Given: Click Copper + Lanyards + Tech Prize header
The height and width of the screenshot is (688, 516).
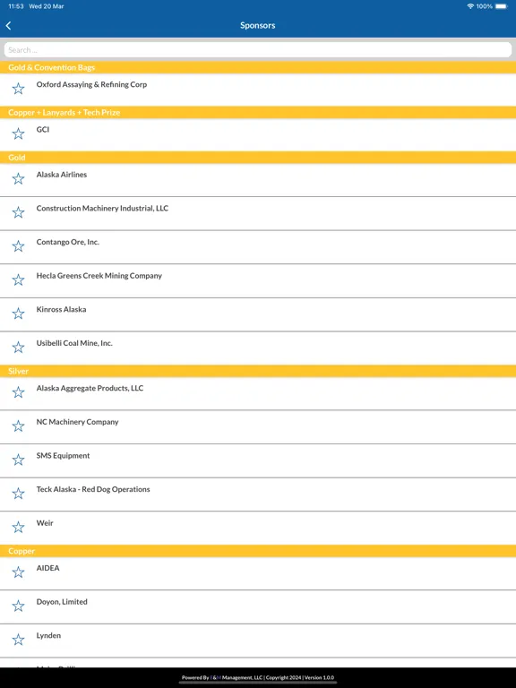Looking at the screenshot, I should pos(258,112).
